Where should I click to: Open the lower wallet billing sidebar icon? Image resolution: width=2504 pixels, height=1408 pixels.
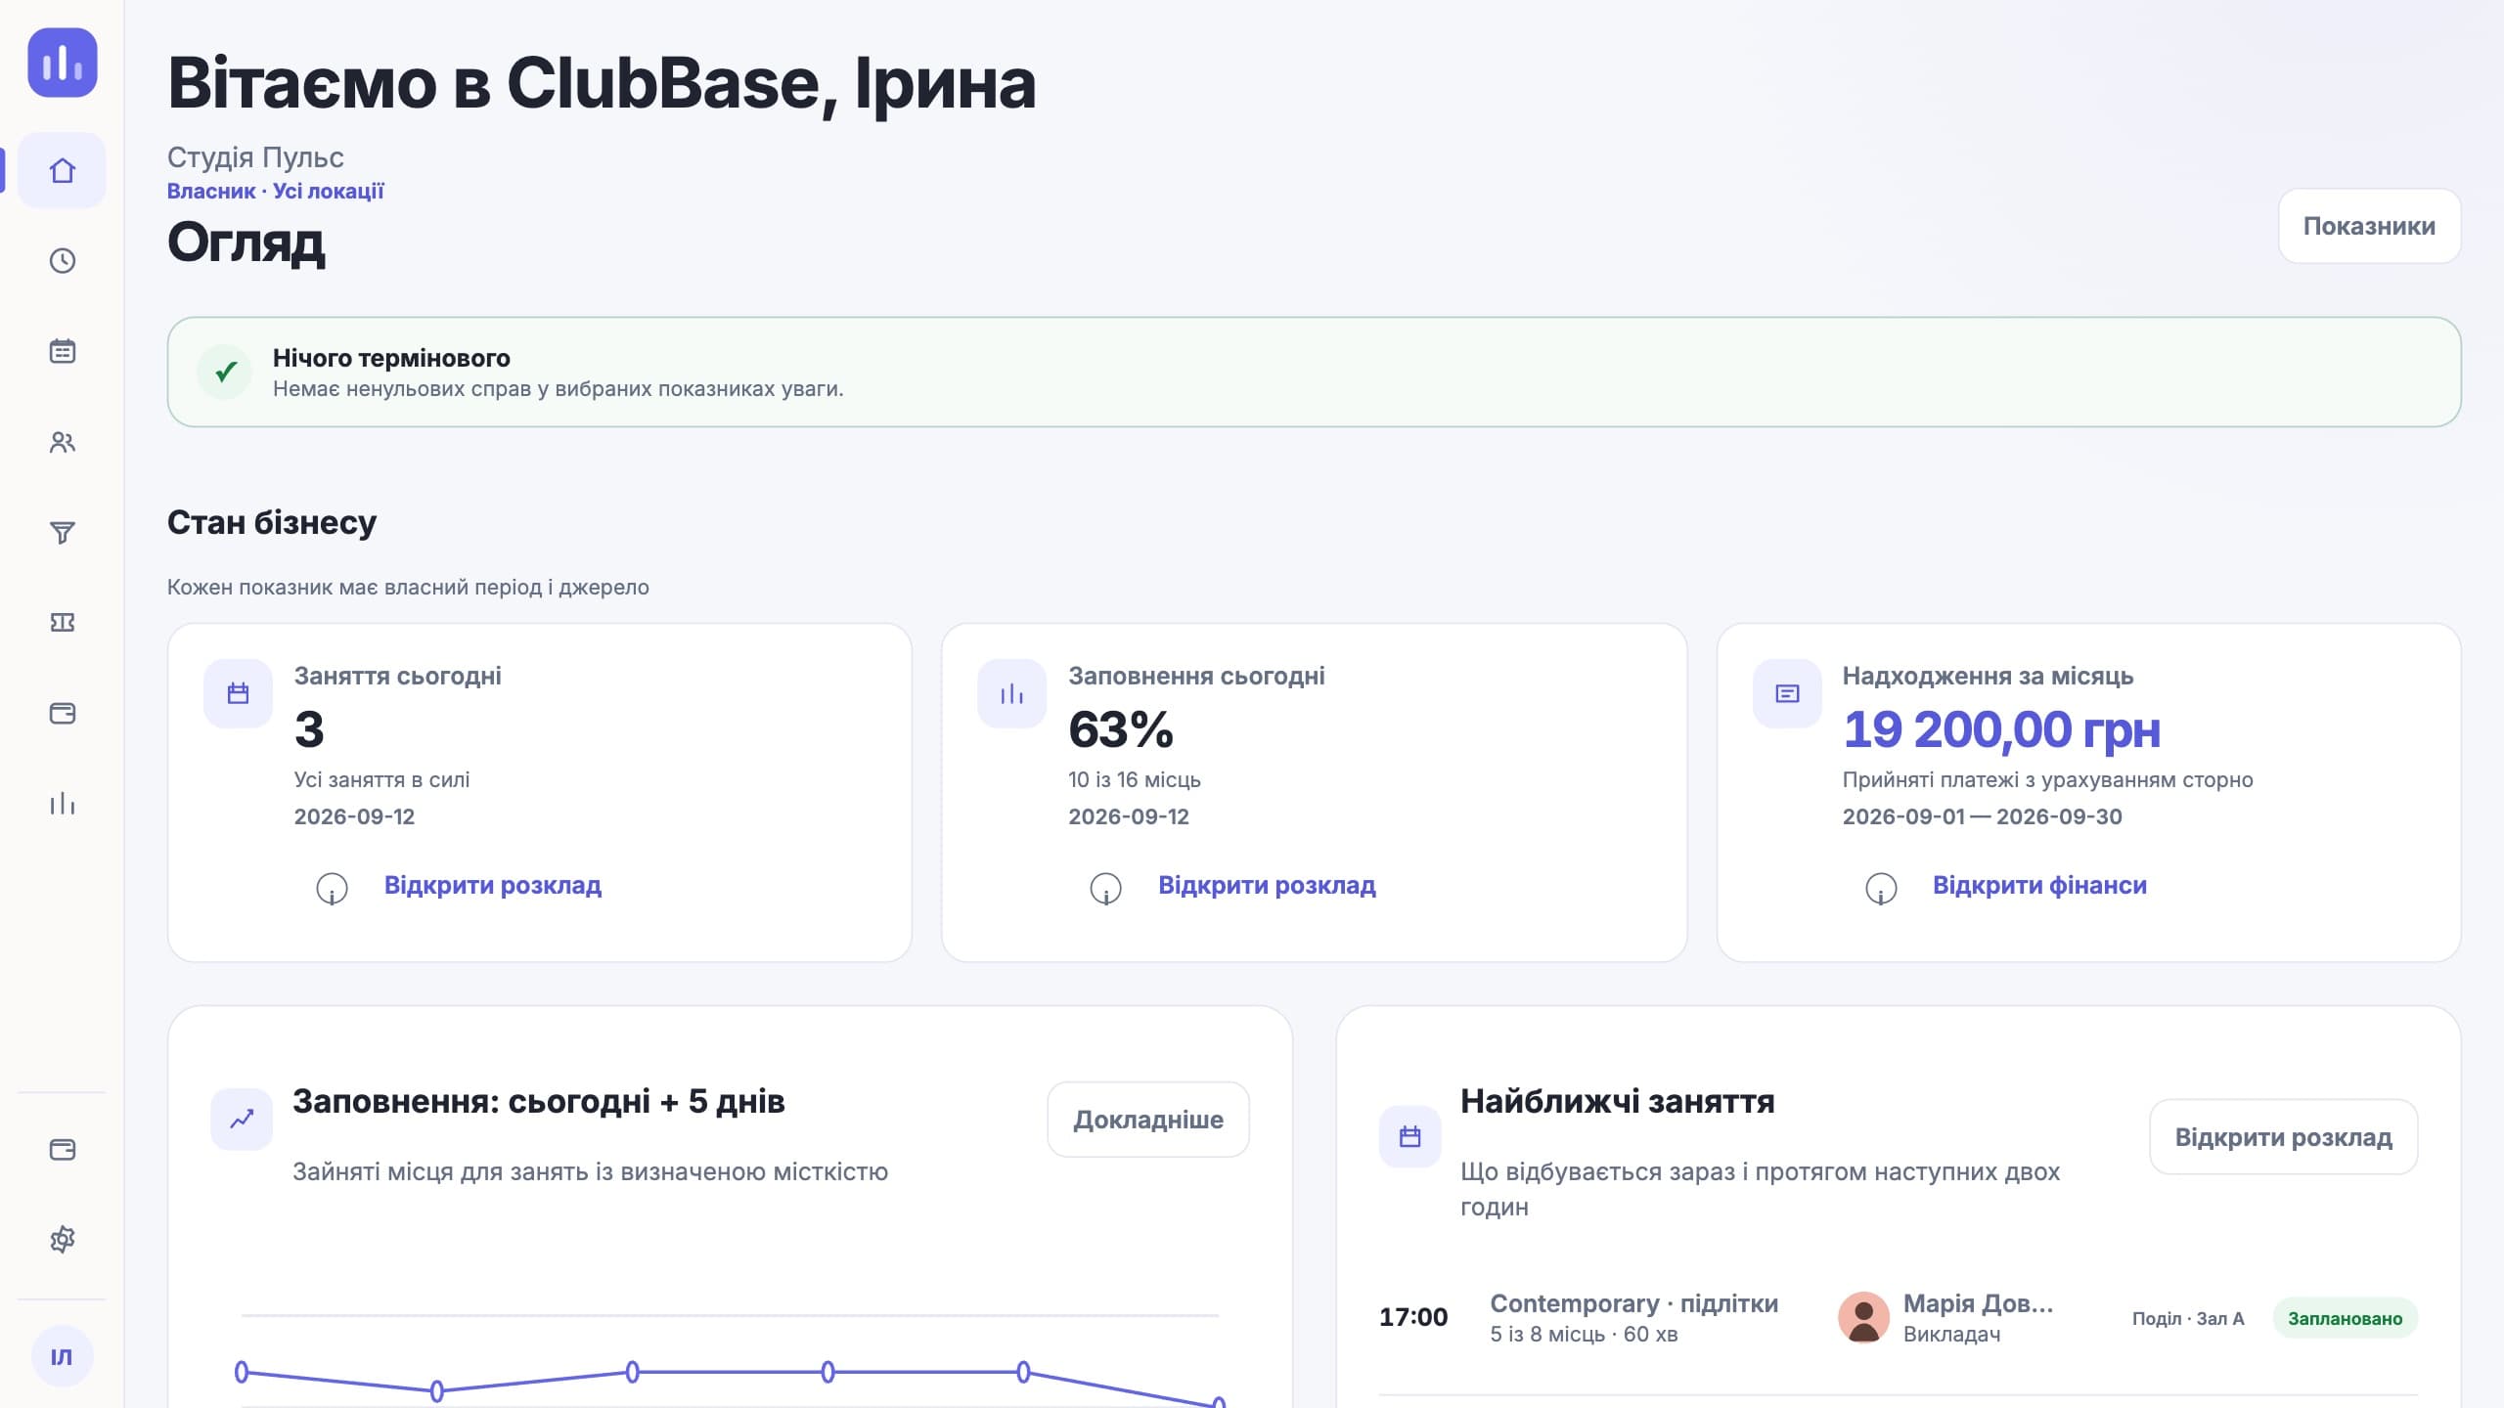point(63,1149)
